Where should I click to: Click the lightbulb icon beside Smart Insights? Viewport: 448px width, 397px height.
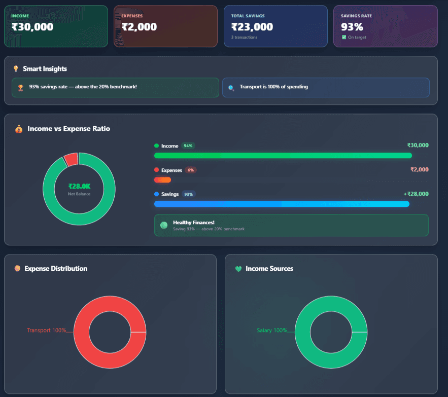[x=16, y=68]
